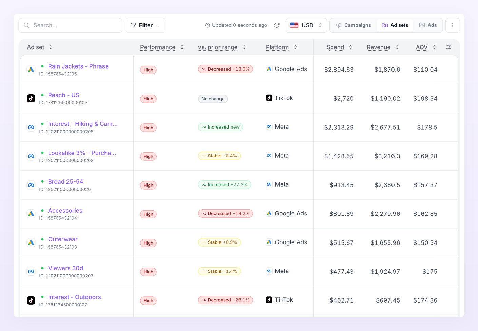Viewport: 478px width, 331px height.
Task: Click the refresh data icon
Action: pyautogui.click(x=277, y=25)
